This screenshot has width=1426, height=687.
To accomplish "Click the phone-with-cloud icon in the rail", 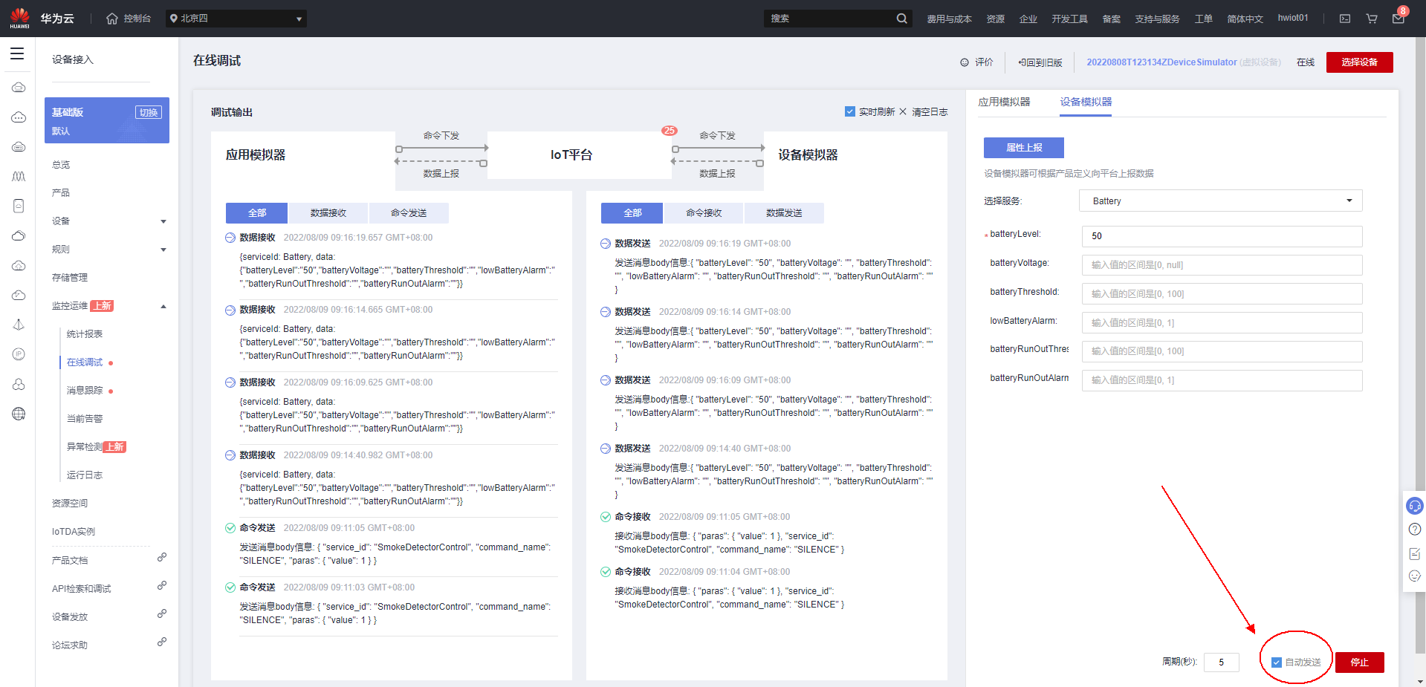I will coord(19,206).
